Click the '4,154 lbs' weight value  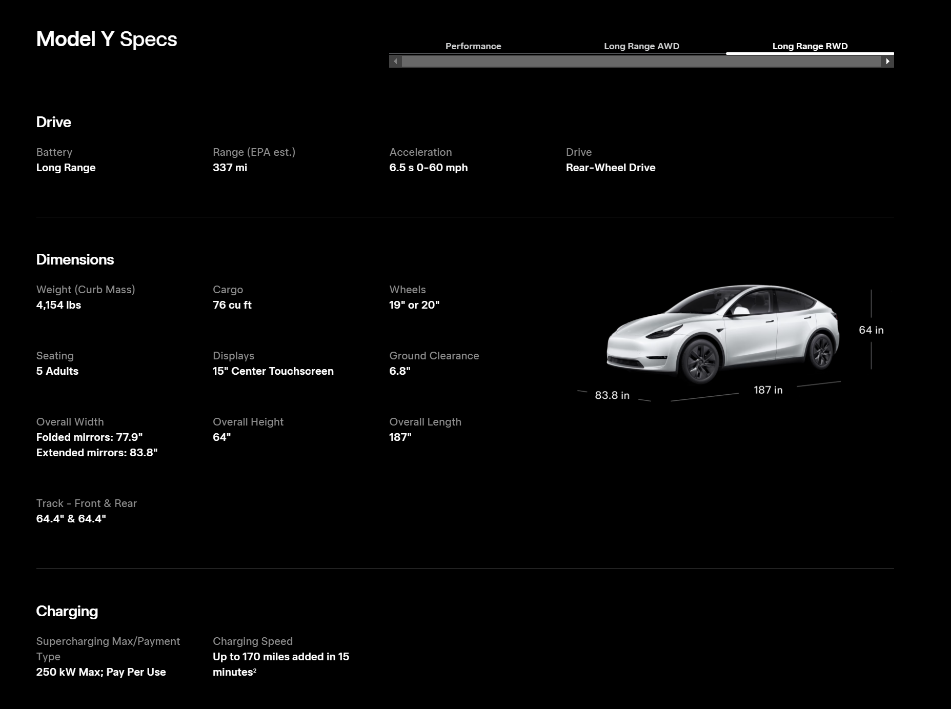pos(58,305)
